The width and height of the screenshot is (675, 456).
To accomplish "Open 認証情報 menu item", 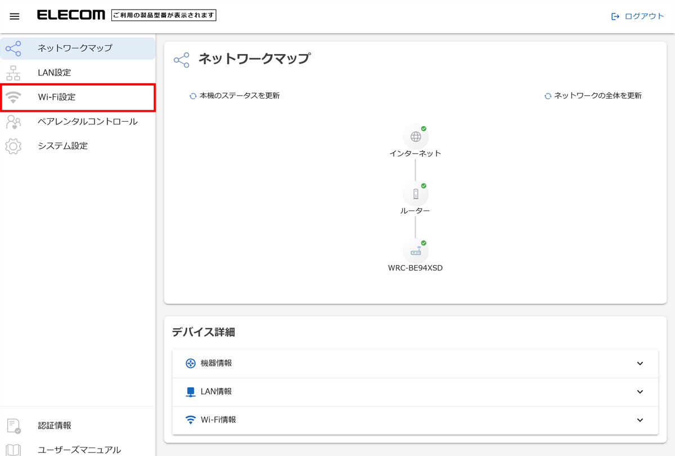I will click(x=78, y=426).
